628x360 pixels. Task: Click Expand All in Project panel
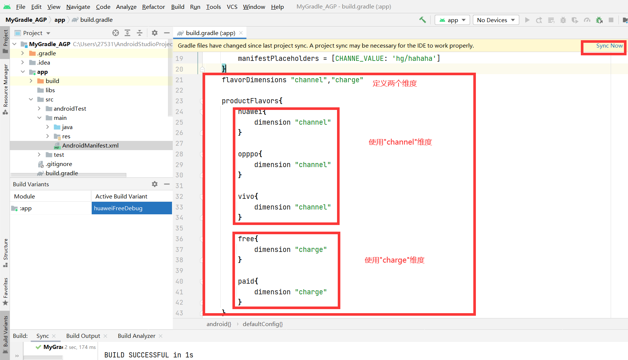pyautogui.click(x=127, y=33)
